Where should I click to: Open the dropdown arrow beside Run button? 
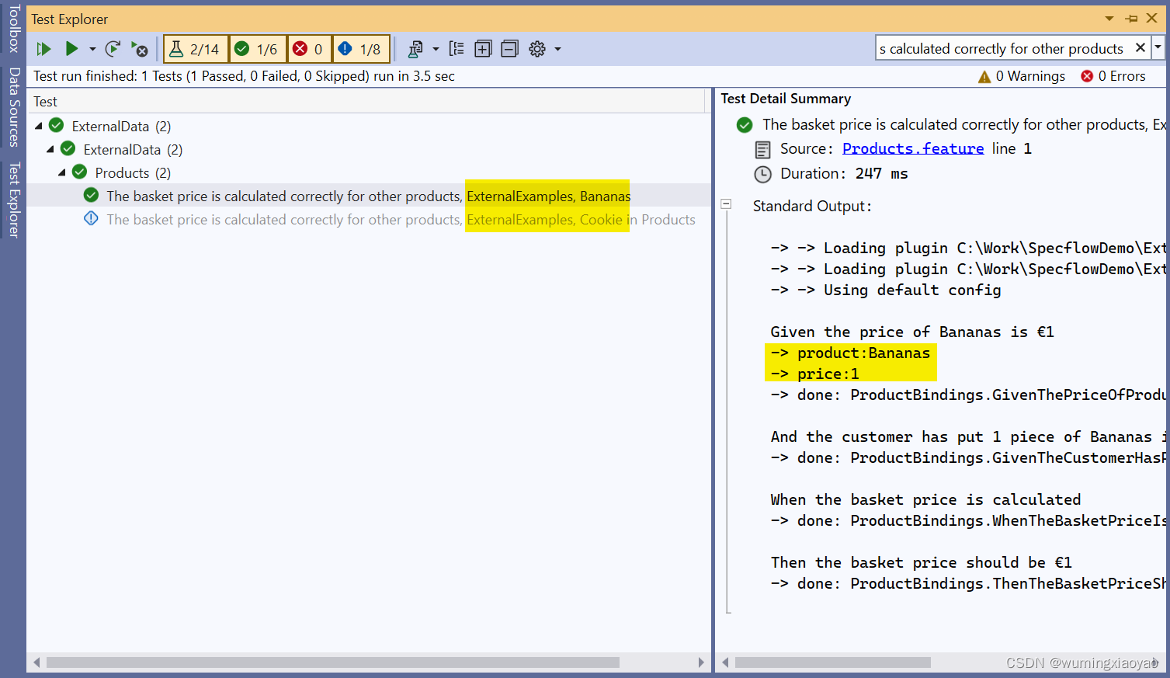[x=92, y=49]
